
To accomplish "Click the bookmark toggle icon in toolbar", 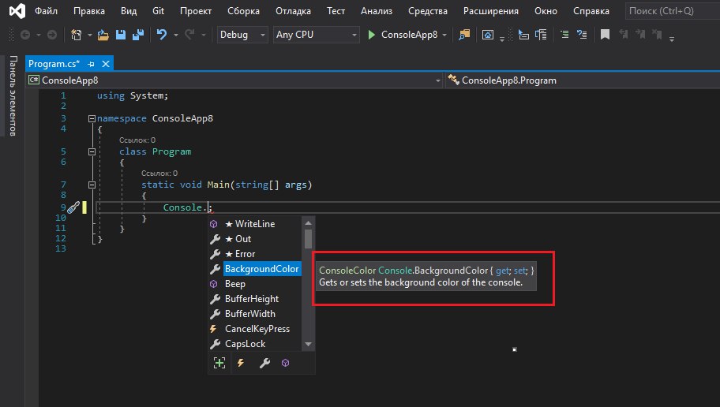I will 606,35.
